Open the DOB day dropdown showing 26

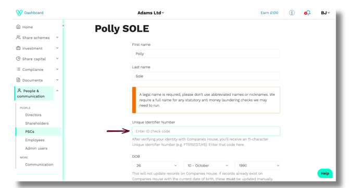(x=155, y=166)
